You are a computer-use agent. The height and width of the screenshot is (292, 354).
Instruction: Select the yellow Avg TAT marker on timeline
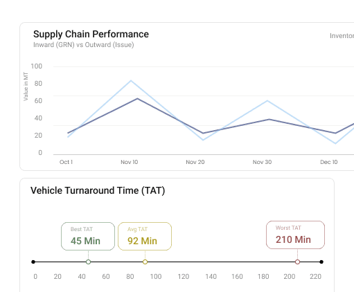[x=145, y=262]
